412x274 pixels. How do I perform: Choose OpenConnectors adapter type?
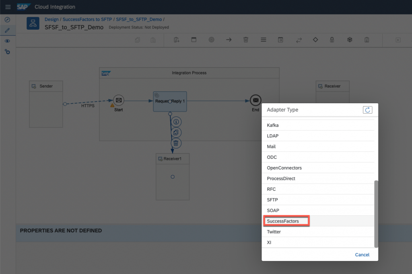pos(318,168)
